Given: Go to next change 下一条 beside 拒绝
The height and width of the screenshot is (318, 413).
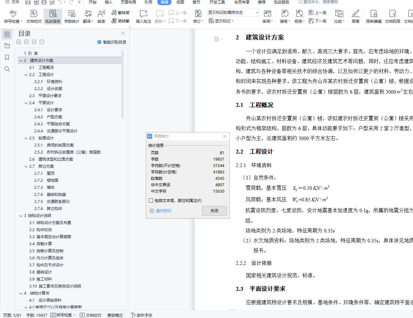Looking at the screenshot, I should point(318,21).
